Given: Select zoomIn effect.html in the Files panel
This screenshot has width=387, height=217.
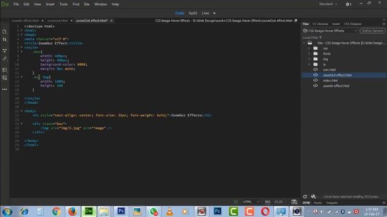Looking at the screenshot, I should point(336,86).
